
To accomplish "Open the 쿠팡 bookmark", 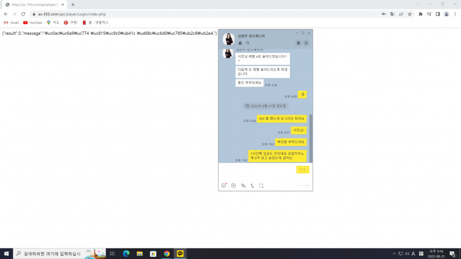I will coord(71,23).
